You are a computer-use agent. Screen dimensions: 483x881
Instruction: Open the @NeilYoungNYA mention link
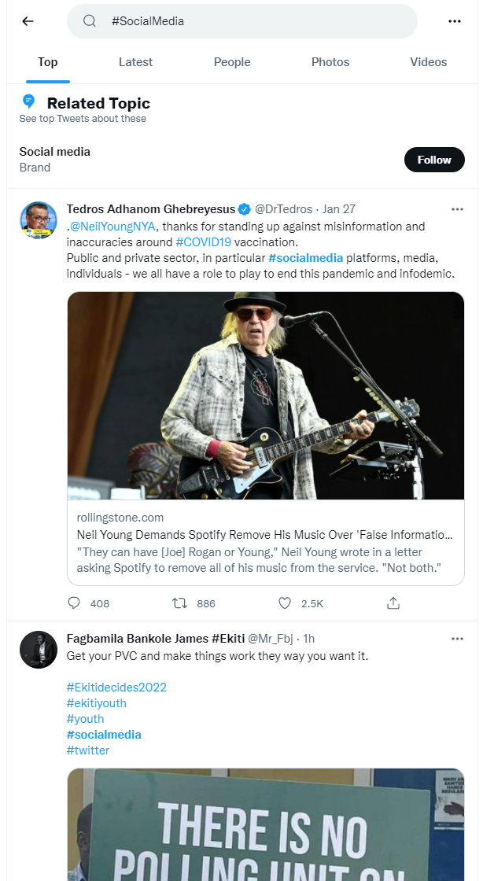click(111, 227)
